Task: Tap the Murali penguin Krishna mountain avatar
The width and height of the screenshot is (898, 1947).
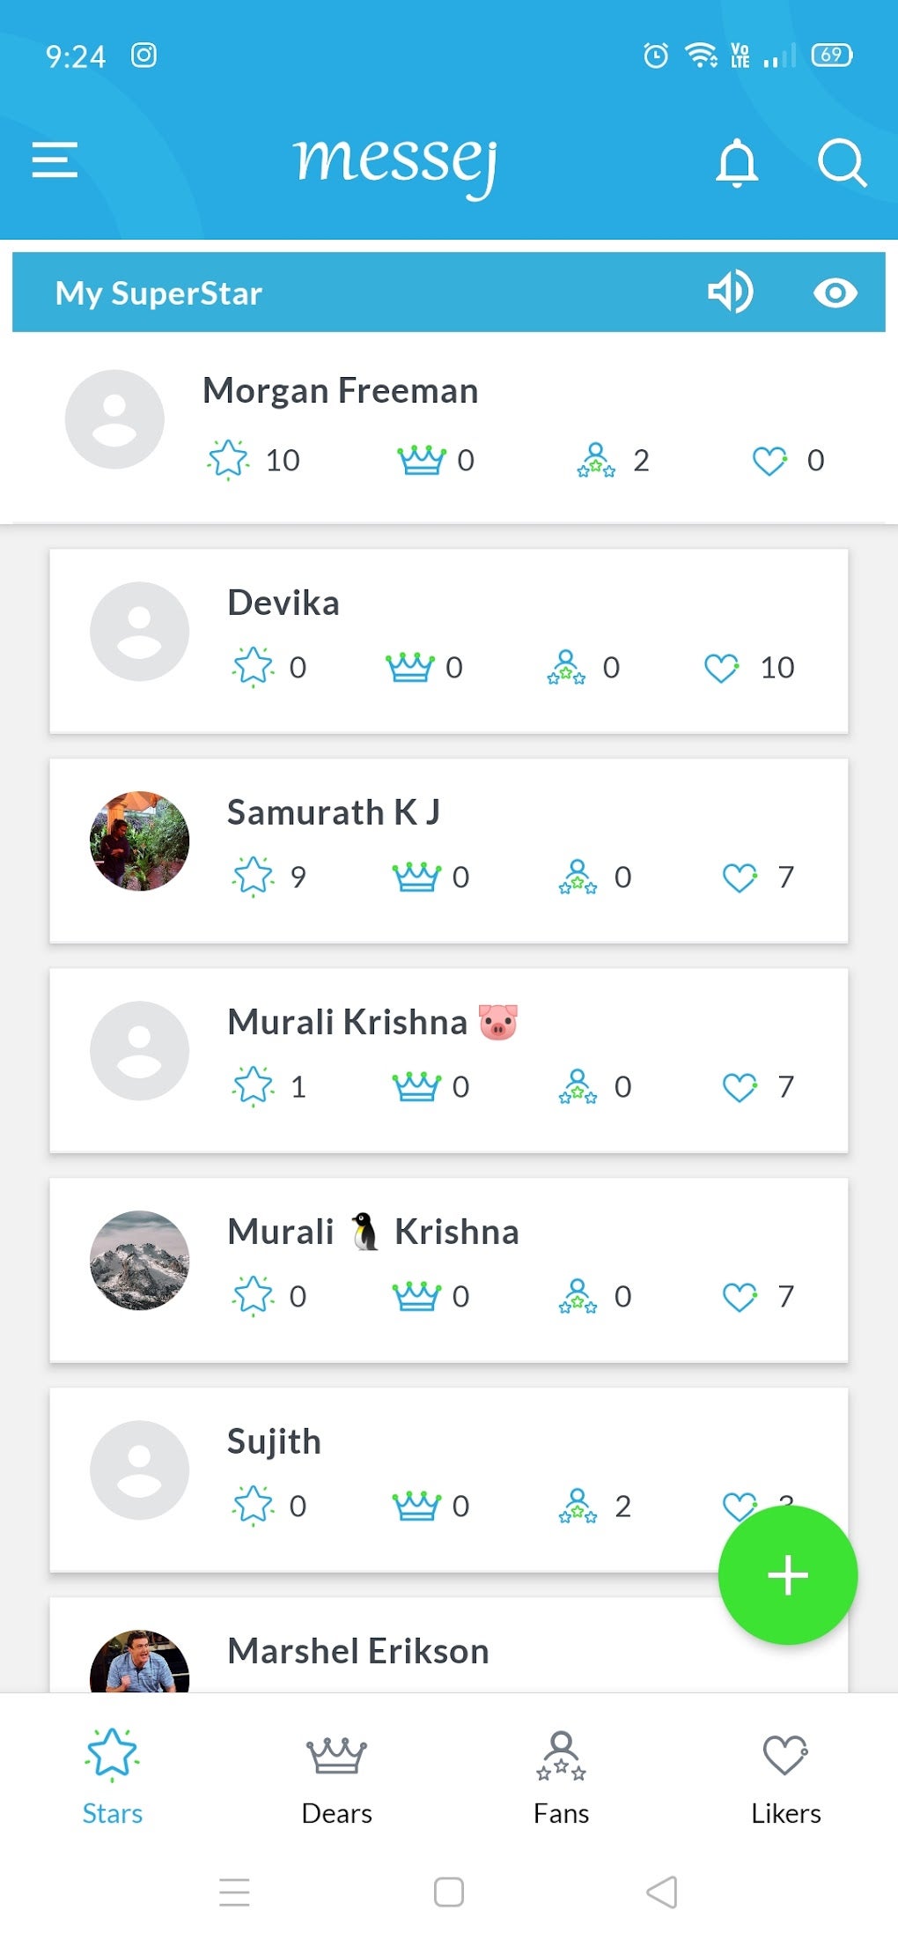Action: coord(139,1261)
